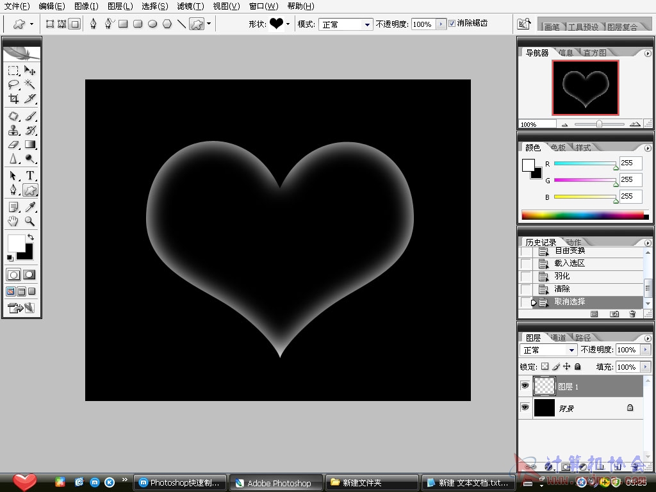This screenshot has height=492, width=656.
Task: Switch to the 通道 tab
Action: 558,338
